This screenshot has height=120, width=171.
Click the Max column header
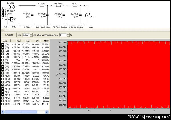pyautogui.click(x=26, y=41)
